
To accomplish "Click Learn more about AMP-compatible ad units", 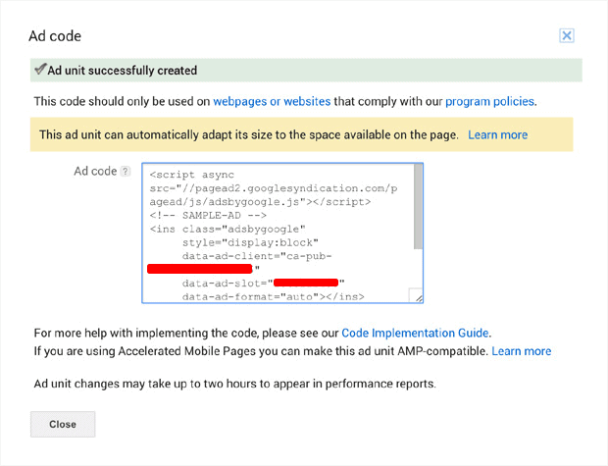I will [x=521, y=351].
